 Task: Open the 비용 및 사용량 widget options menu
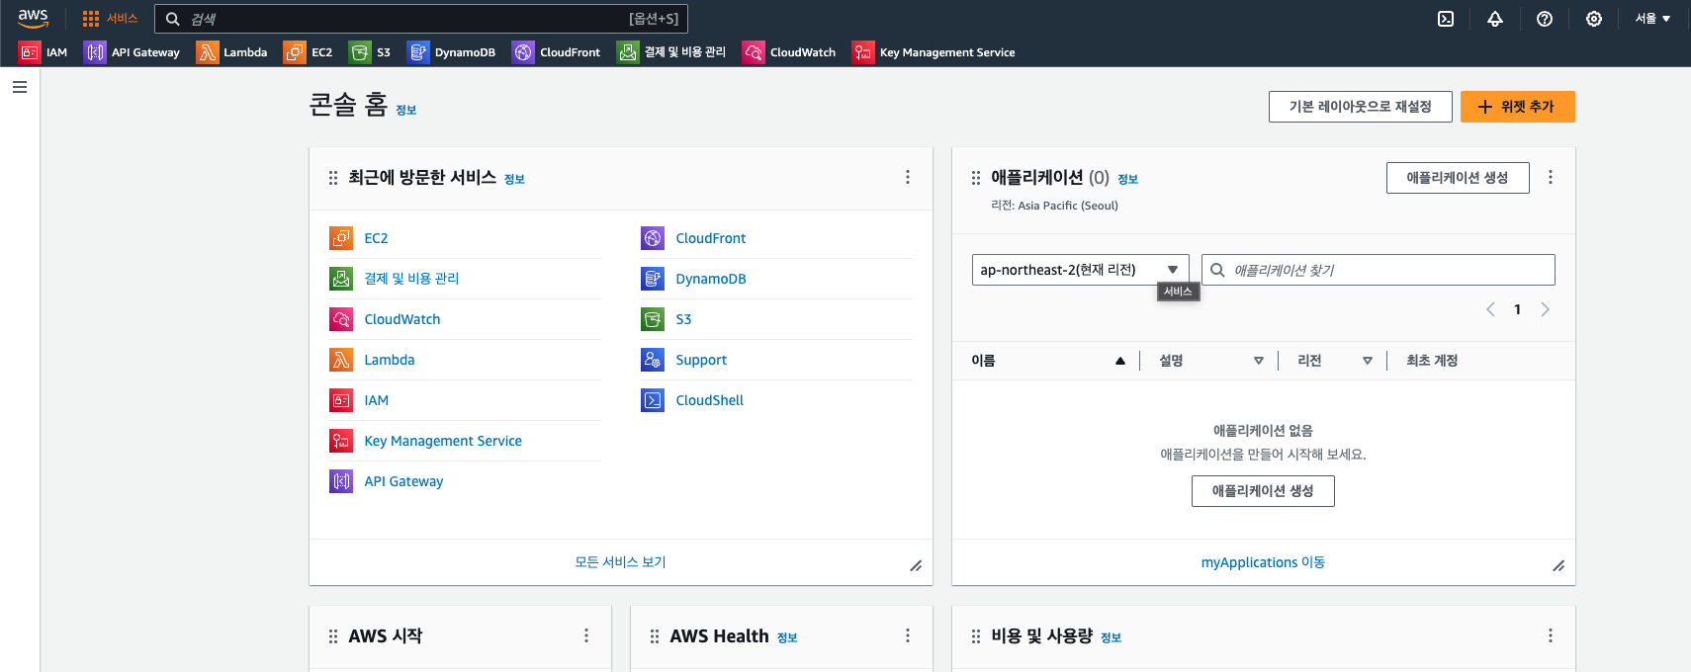(x=1551, y=635)
